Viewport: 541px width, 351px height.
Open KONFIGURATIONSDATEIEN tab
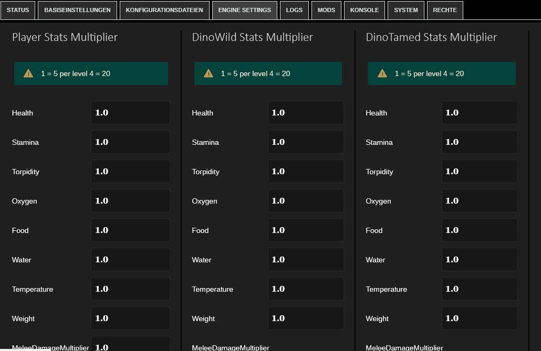164,10
